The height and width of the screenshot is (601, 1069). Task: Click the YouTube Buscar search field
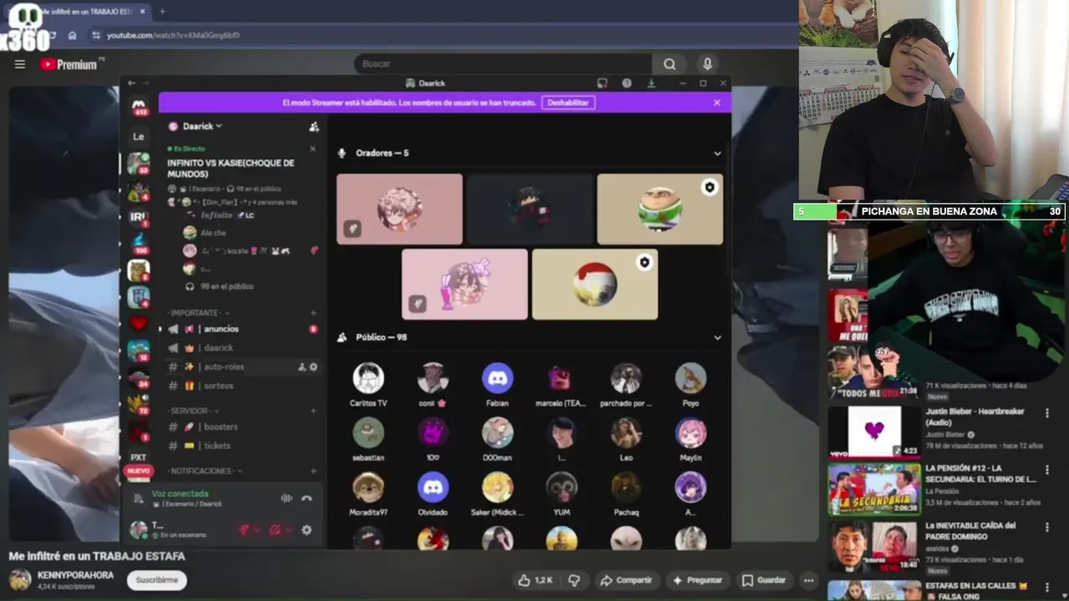503,64
